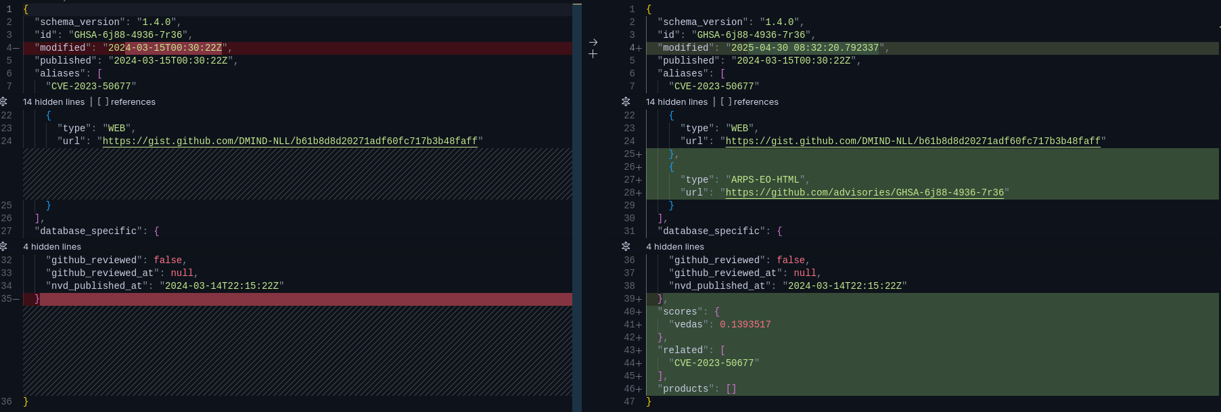Click the plus icon in the diff gutter
The width and height of the screenshot is (1221, 412).
[593, 54]
